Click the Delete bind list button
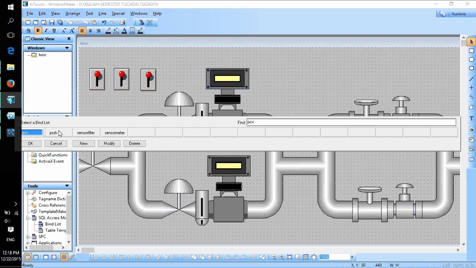Viewport: 476px width, 268px height. point(135,143)
